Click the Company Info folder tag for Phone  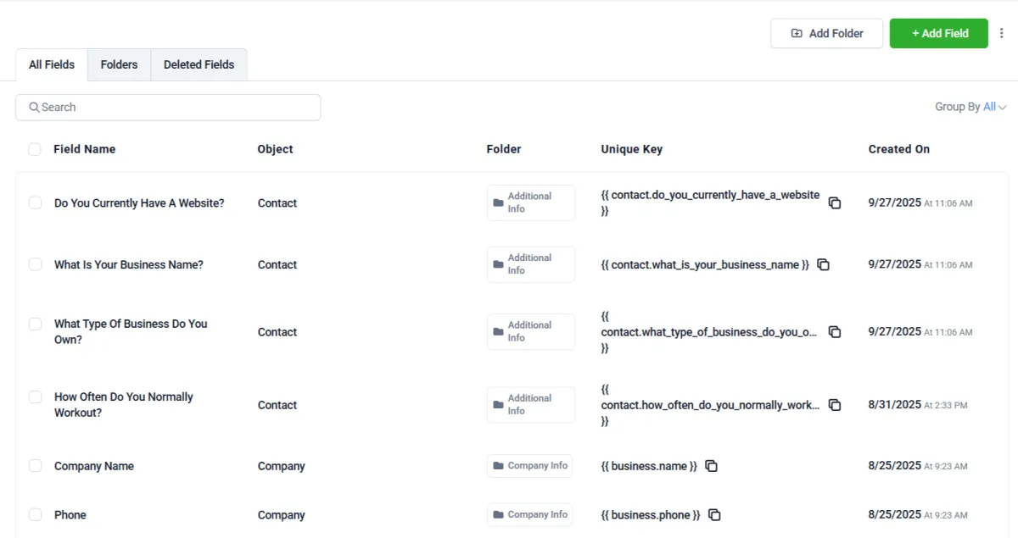530,514
